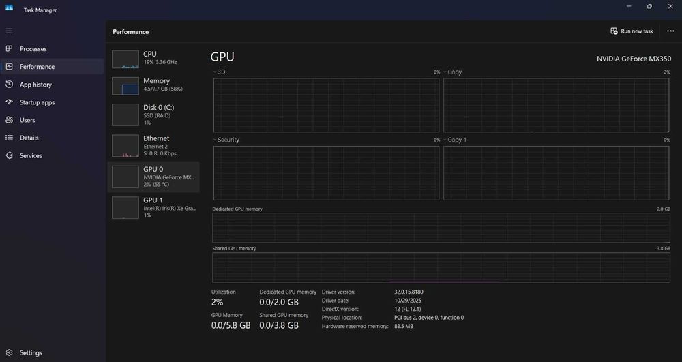Click Dedicated GPU memory 0.0/2.0 GB value
This screenshot has height=362, width=682.
point(279,302)
